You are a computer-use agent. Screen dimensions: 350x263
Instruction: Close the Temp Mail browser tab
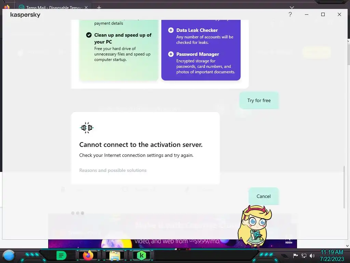(x=86, y=8)
